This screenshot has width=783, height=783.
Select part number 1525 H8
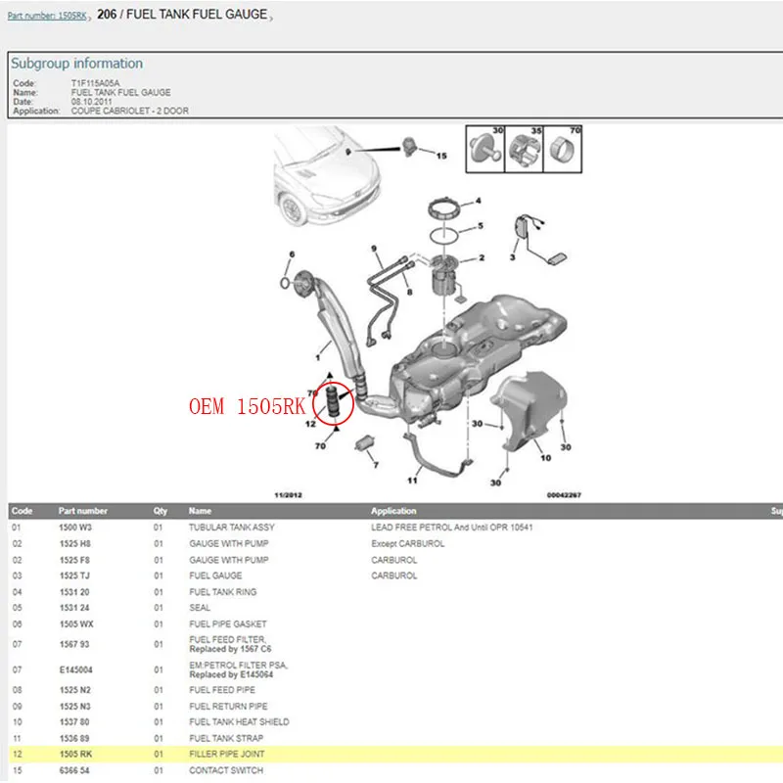tap(75, 543)
